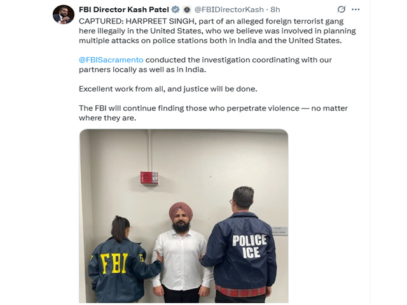Click the man in white shirt in photo

tap(181, 253)
